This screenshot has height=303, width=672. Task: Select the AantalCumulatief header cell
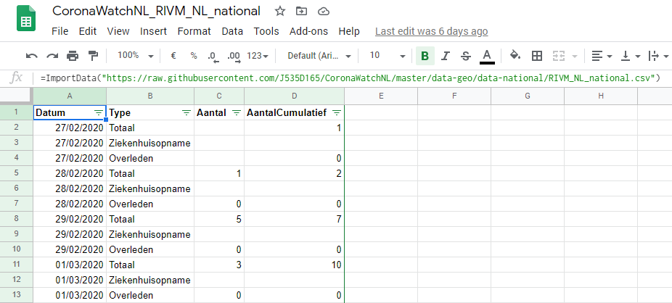[295, 112]
